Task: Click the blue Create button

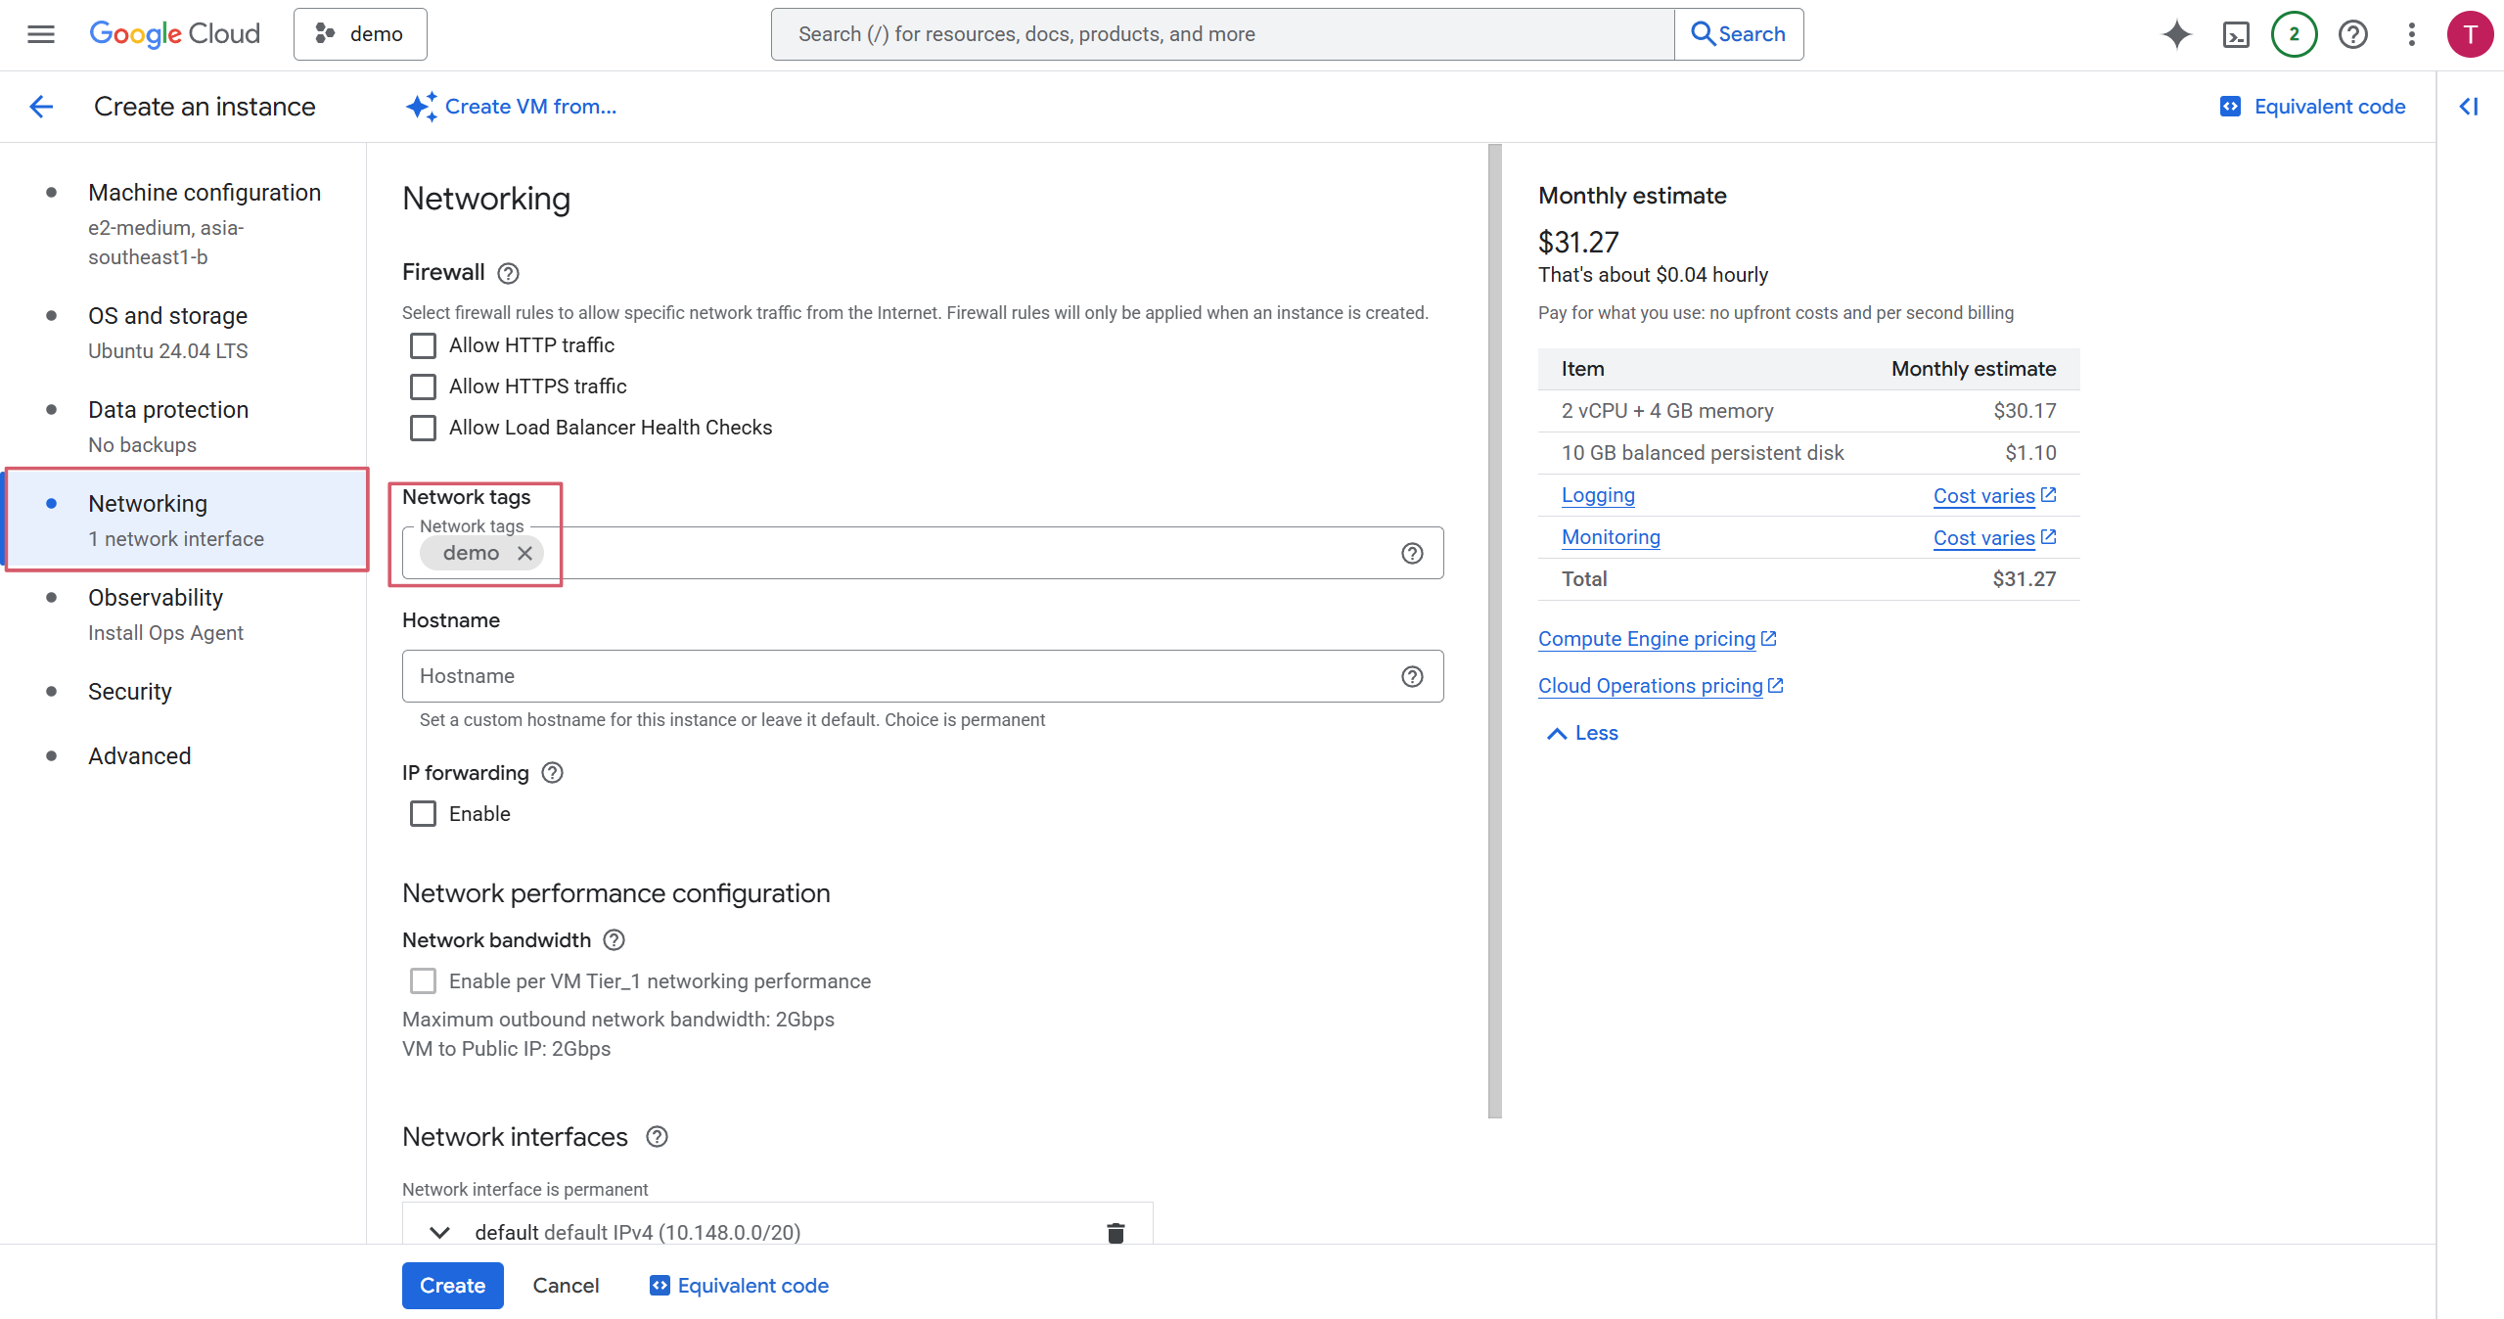Action: 452,1285
